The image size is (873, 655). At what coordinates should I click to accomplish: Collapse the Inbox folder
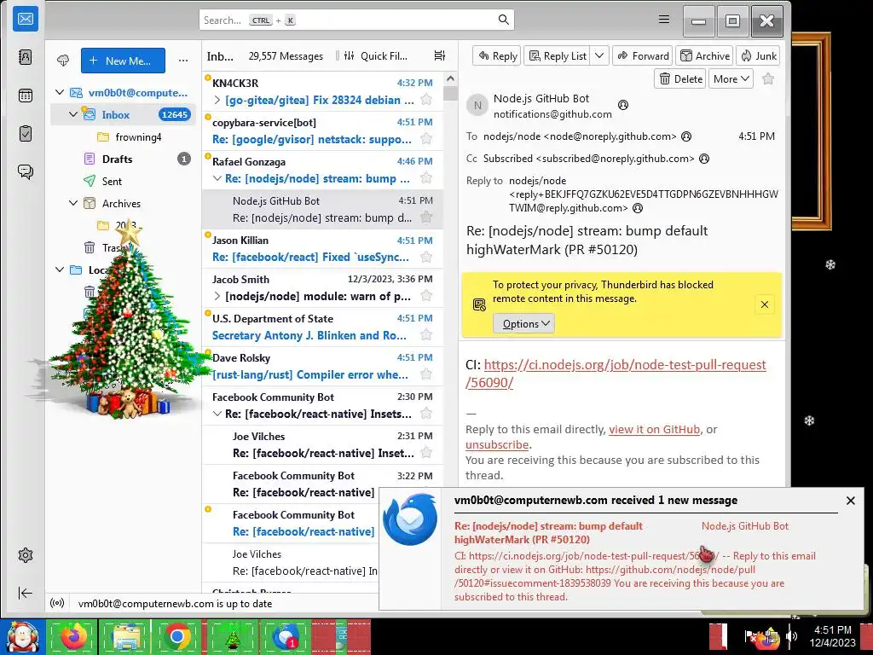[x=73, y=115]
